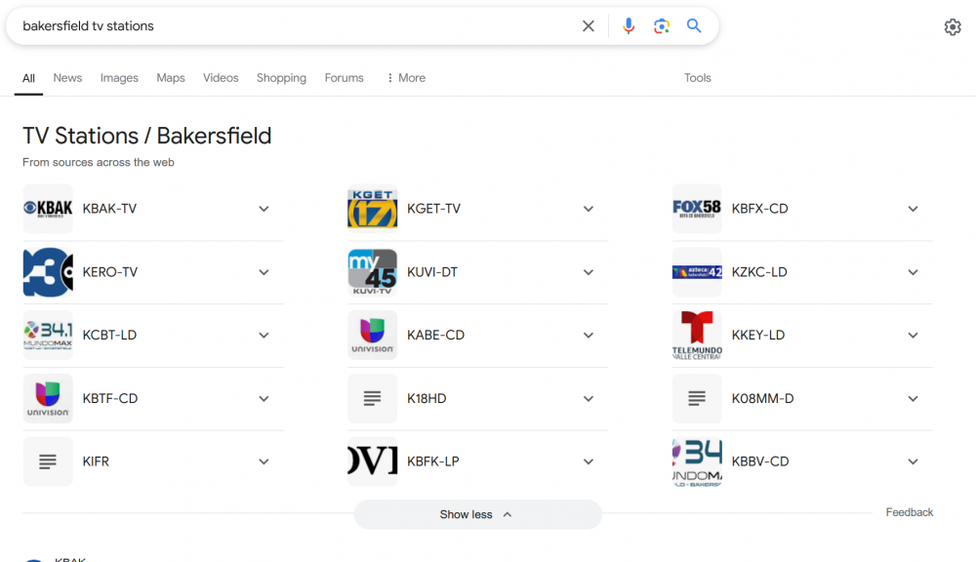This screenshot has width=976, height=562.
Task: Clear the search box text
Action: pos(589,26)
